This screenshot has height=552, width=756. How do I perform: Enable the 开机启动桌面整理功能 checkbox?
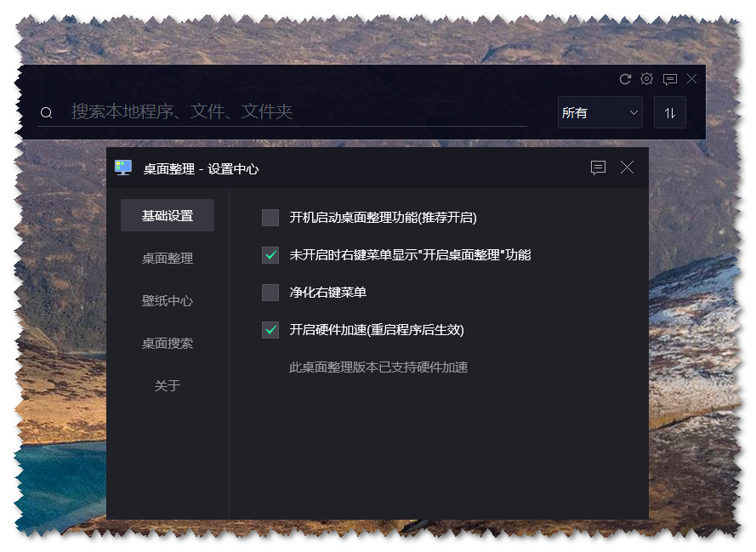click(x=270, y=218)
